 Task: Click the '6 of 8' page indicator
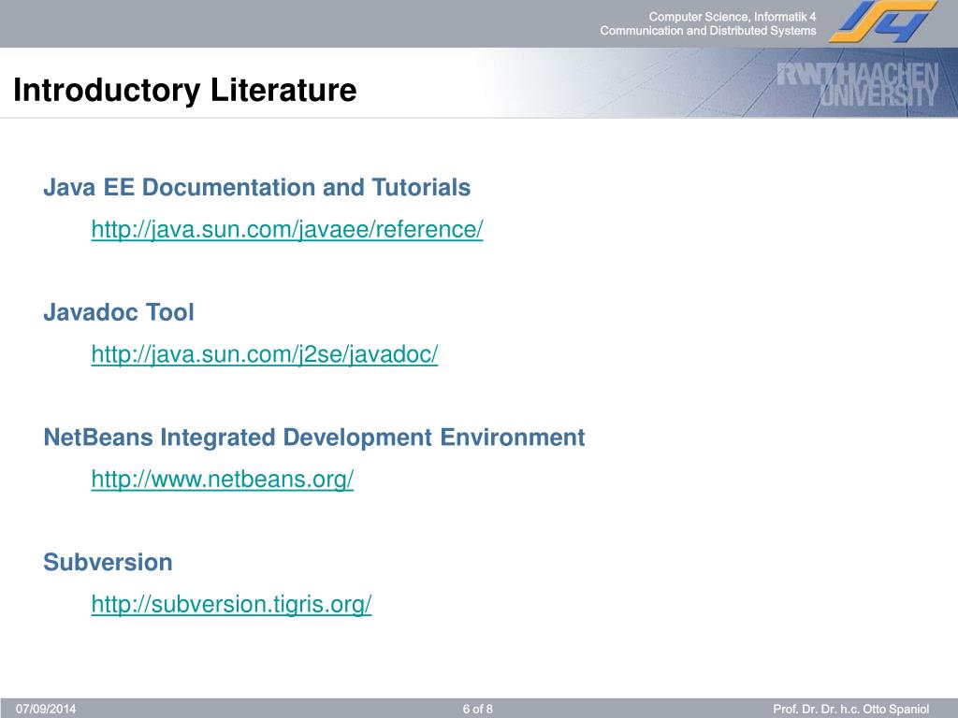478,709
